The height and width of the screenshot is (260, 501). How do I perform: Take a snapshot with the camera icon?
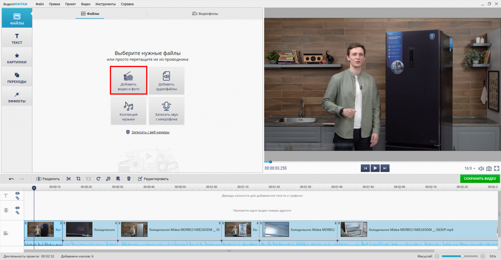pos(489,168)
